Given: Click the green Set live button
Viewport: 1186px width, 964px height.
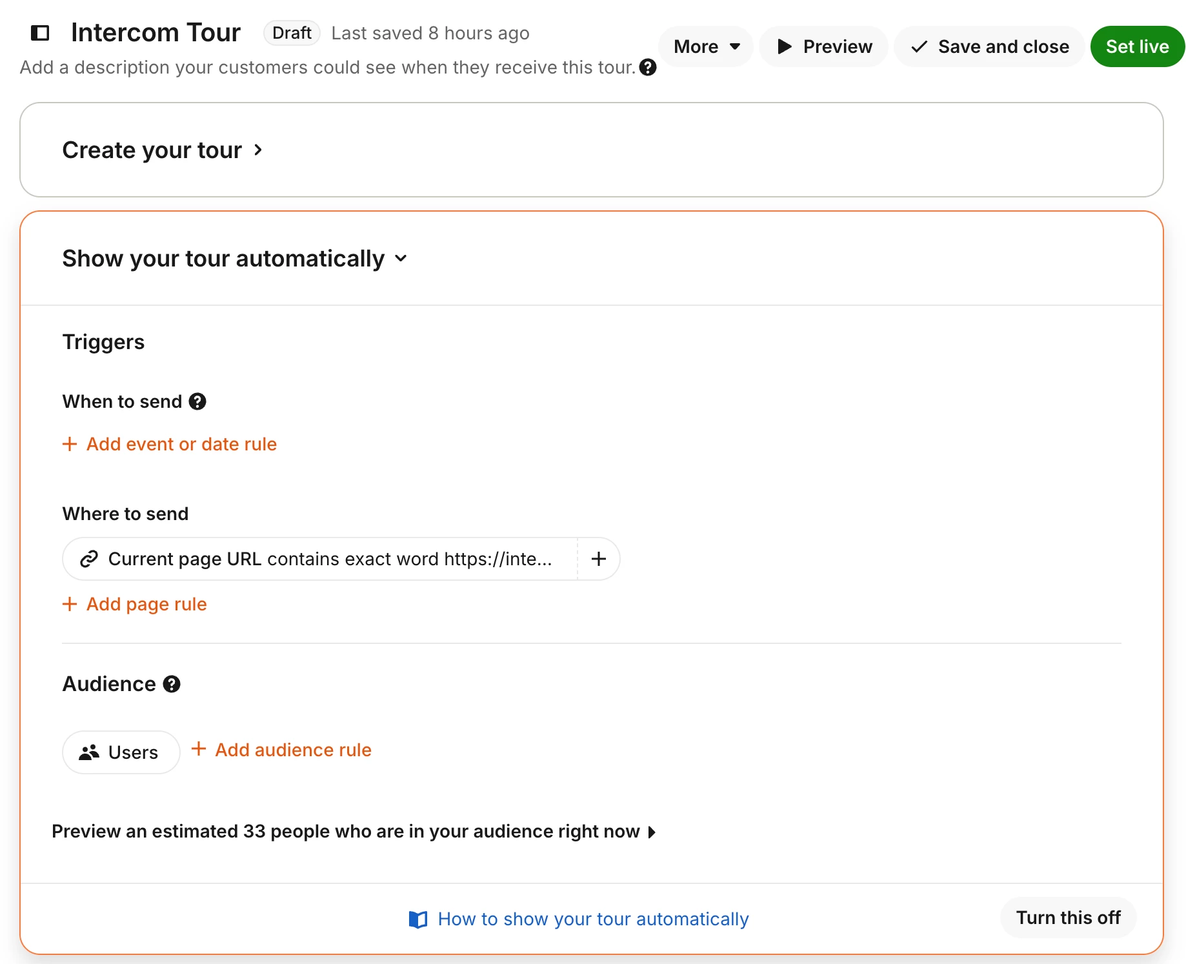Looking at the screenshot, I should click(x=1137, y=46).
